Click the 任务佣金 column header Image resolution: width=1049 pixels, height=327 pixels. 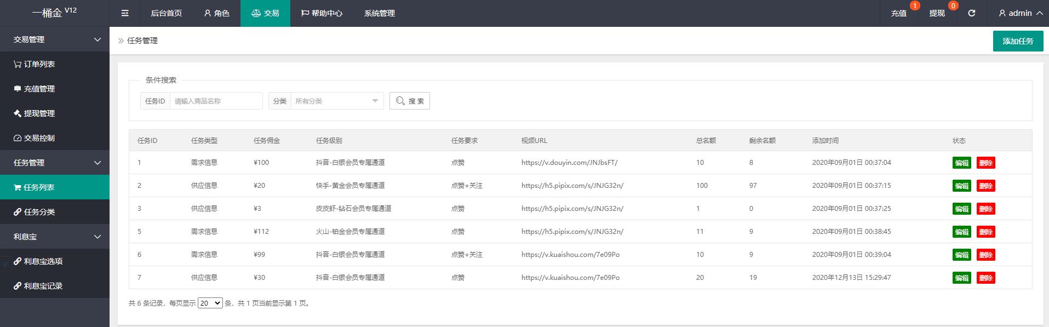(267, 141)
